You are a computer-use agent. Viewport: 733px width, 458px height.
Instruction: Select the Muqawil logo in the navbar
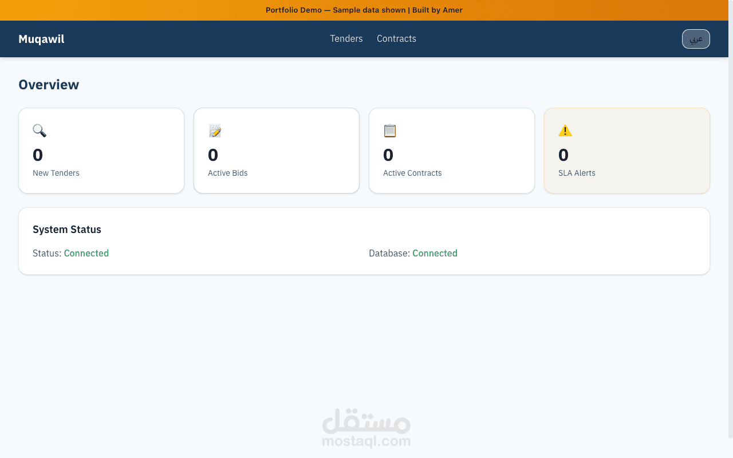click(41, 38)
